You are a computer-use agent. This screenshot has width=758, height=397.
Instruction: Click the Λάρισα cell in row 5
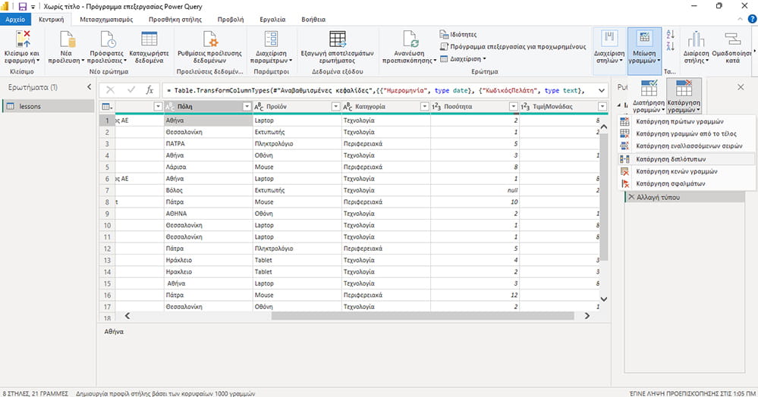coord(209,167)
